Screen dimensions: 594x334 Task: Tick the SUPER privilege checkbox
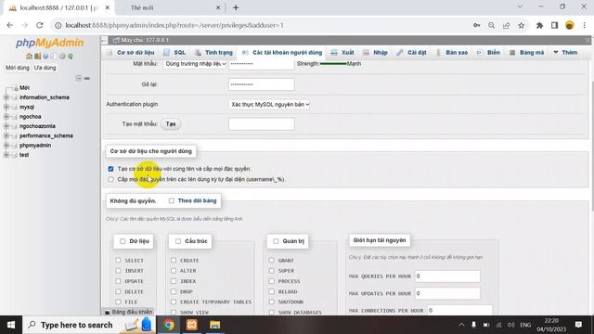coord(272,271)
